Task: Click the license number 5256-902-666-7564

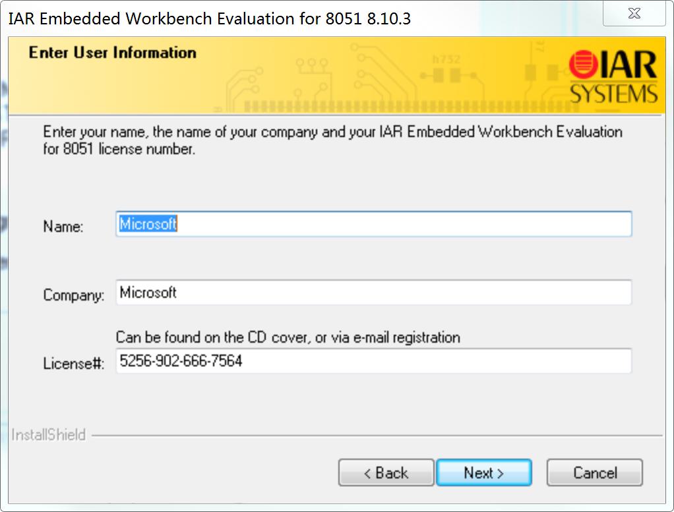Action: click(x=181, y=361)
